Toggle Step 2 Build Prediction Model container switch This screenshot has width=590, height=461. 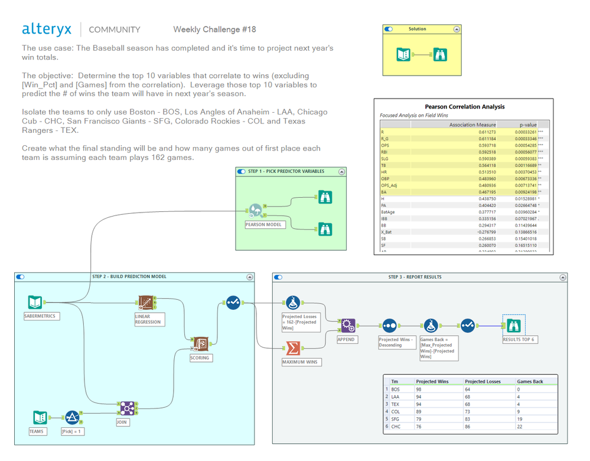tap(20, 277)
